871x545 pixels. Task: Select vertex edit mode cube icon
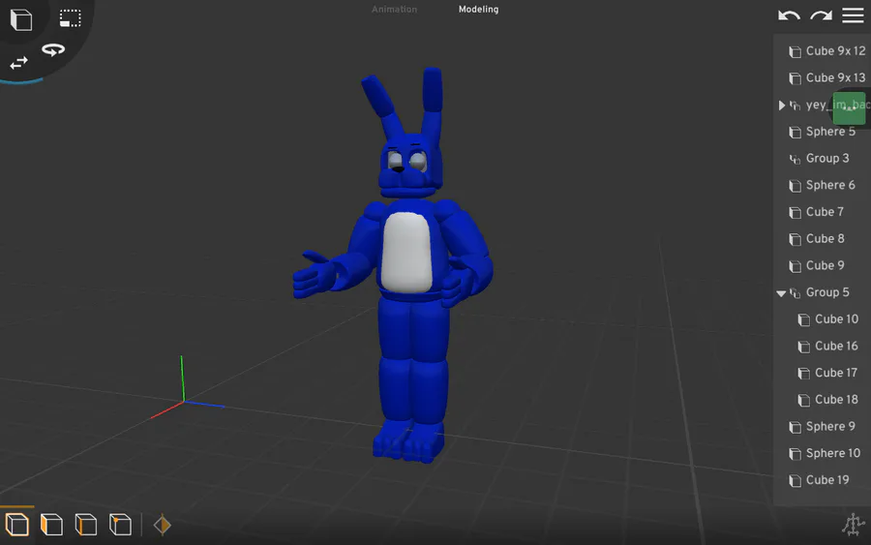click(121, 525)
